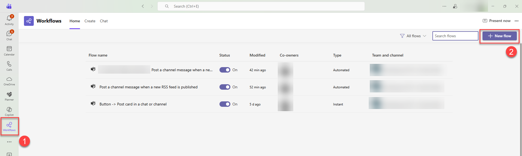
Task: Open Copilot in the sidebar
Action: pos(9,111)
